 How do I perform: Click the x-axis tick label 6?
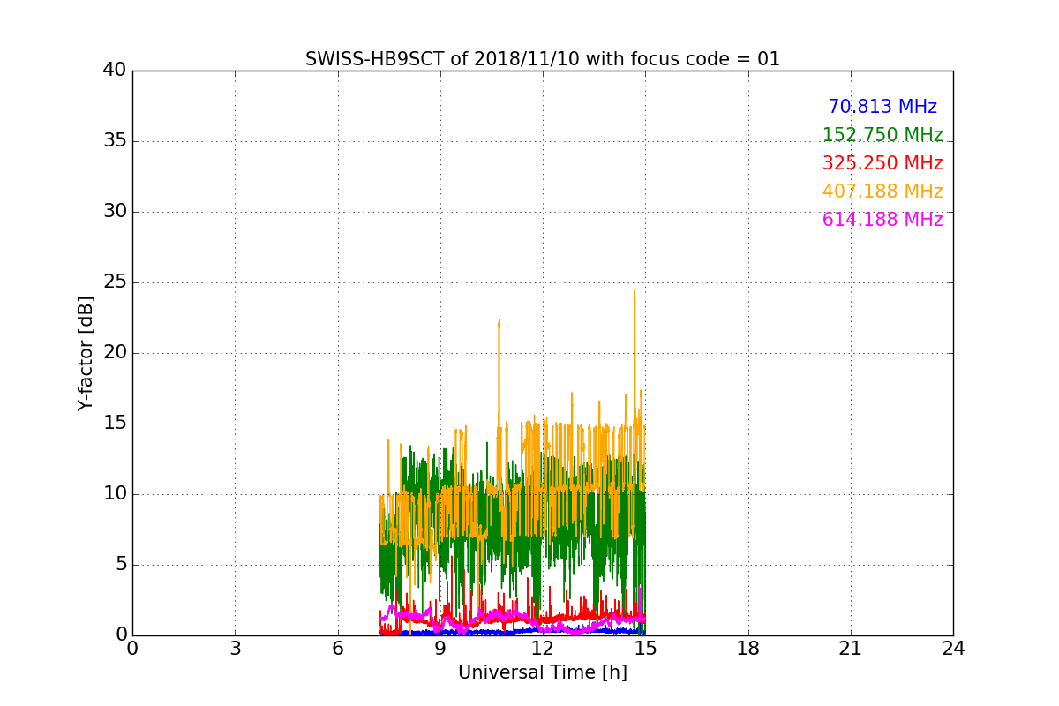pos(338,648)
